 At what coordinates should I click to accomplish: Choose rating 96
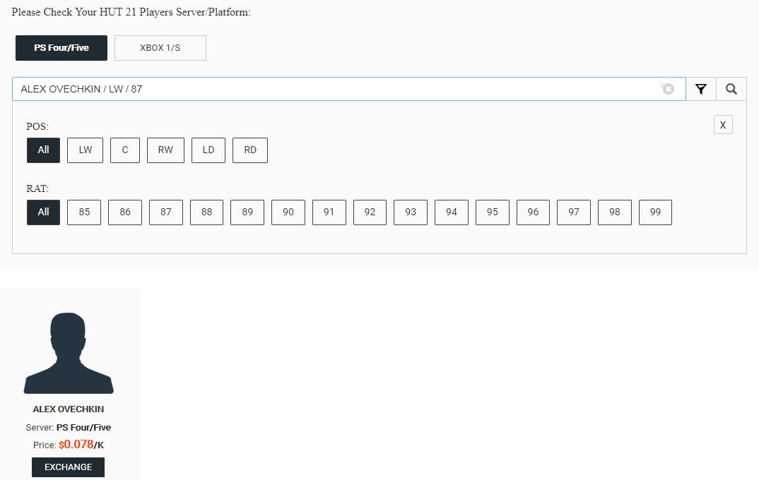click(x=533, y=212)
